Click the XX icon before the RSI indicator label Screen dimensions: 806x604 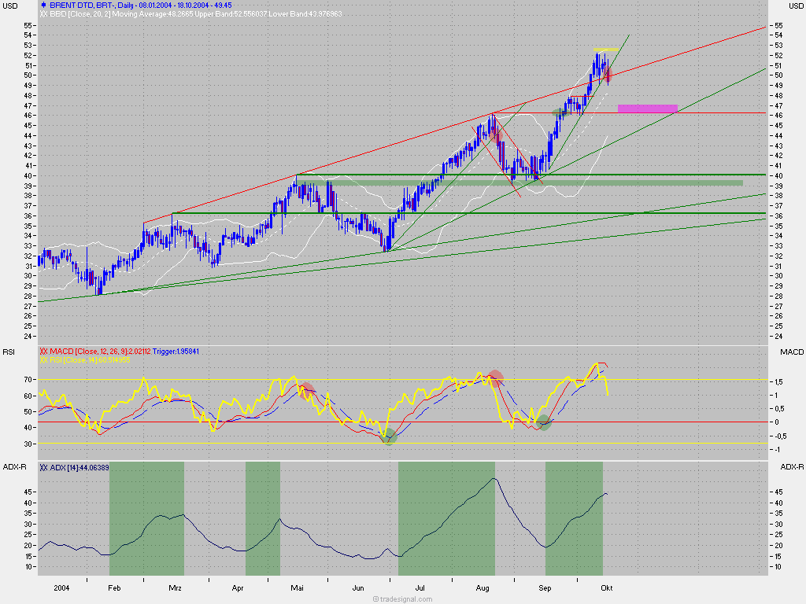44,359
